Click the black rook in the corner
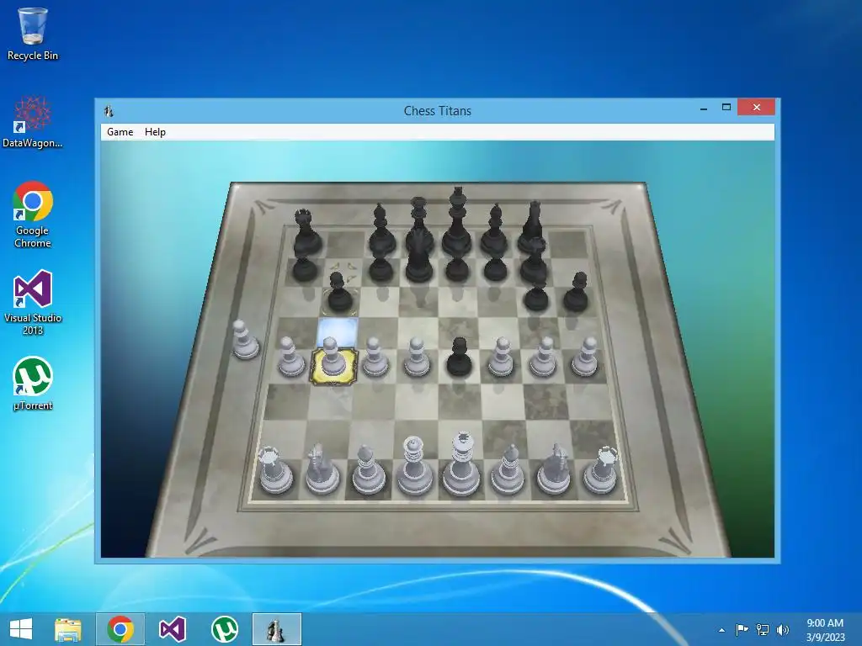Image resolution: width=862 pixels, height=646 pixels. tap(306, 233)
